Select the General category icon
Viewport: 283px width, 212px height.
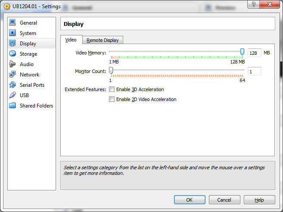pos(12,23)
